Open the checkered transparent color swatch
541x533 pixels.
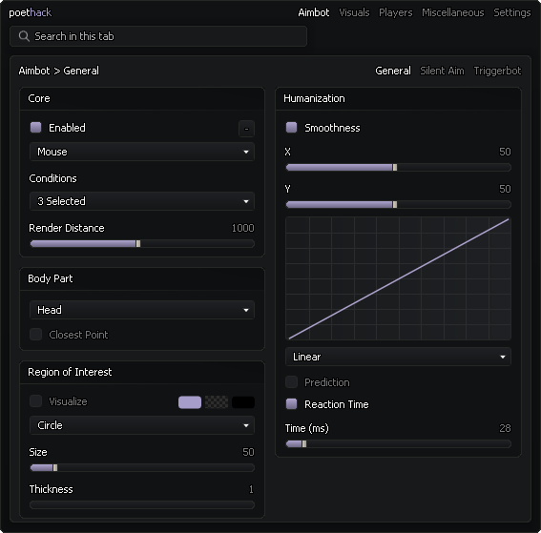click(217, 402)
